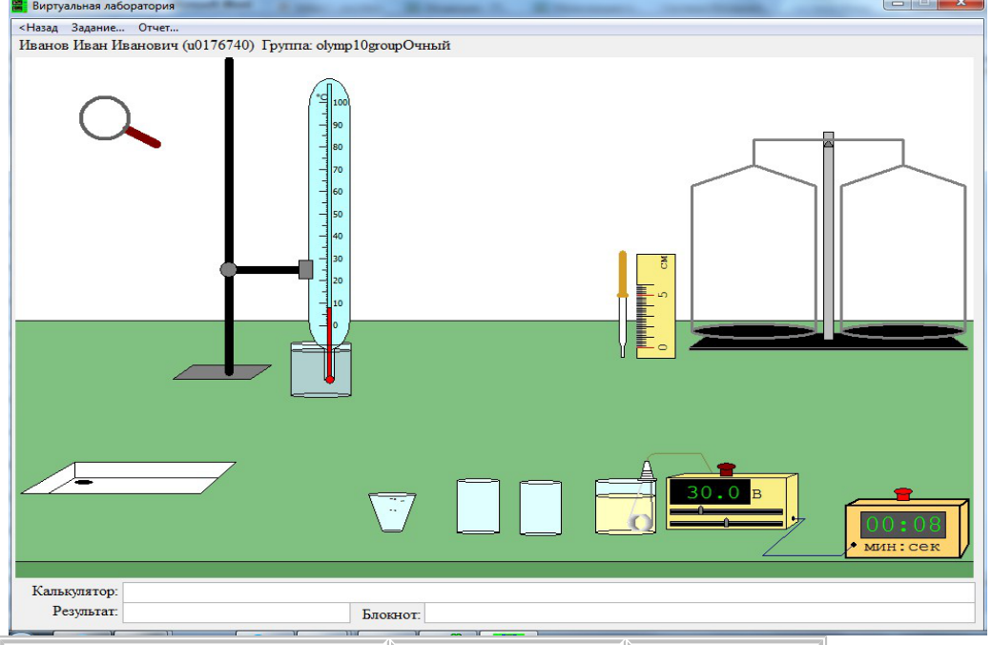
Task: Click the 30.0 voltage display
Action: click(x=710, y=491)
